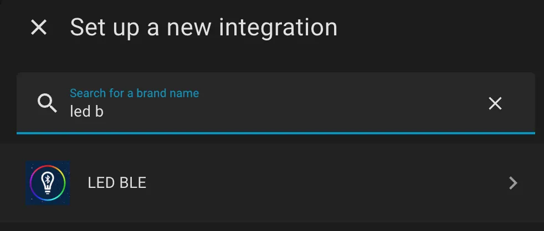The image size is (544, 231).
Task: Click the word "BLE" in the search result
Action: click(x=132, y=183)
